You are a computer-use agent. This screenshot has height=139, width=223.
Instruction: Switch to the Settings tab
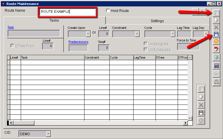point(157,21)
